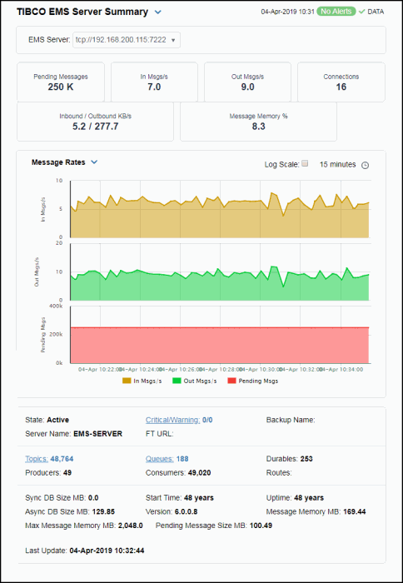
Task: Select the Out Msgs/s 9.0 card
Action: coord(247,82)
